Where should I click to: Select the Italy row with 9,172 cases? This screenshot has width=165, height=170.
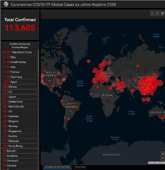(19, 57)
